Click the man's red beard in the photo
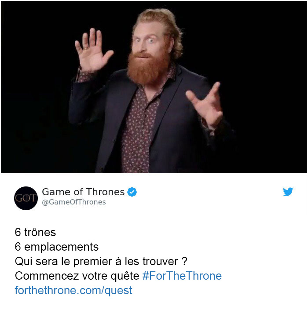Viewport: 308px width, 310px height. [x=147, y=68]
